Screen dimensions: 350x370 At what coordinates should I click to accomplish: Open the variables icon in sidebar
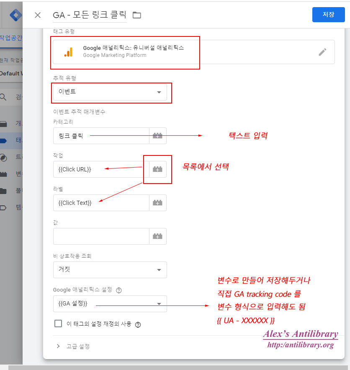[x=3, y=174]
